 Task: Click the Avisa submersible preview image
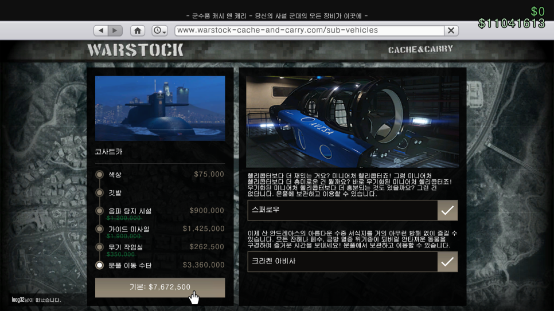353,122
